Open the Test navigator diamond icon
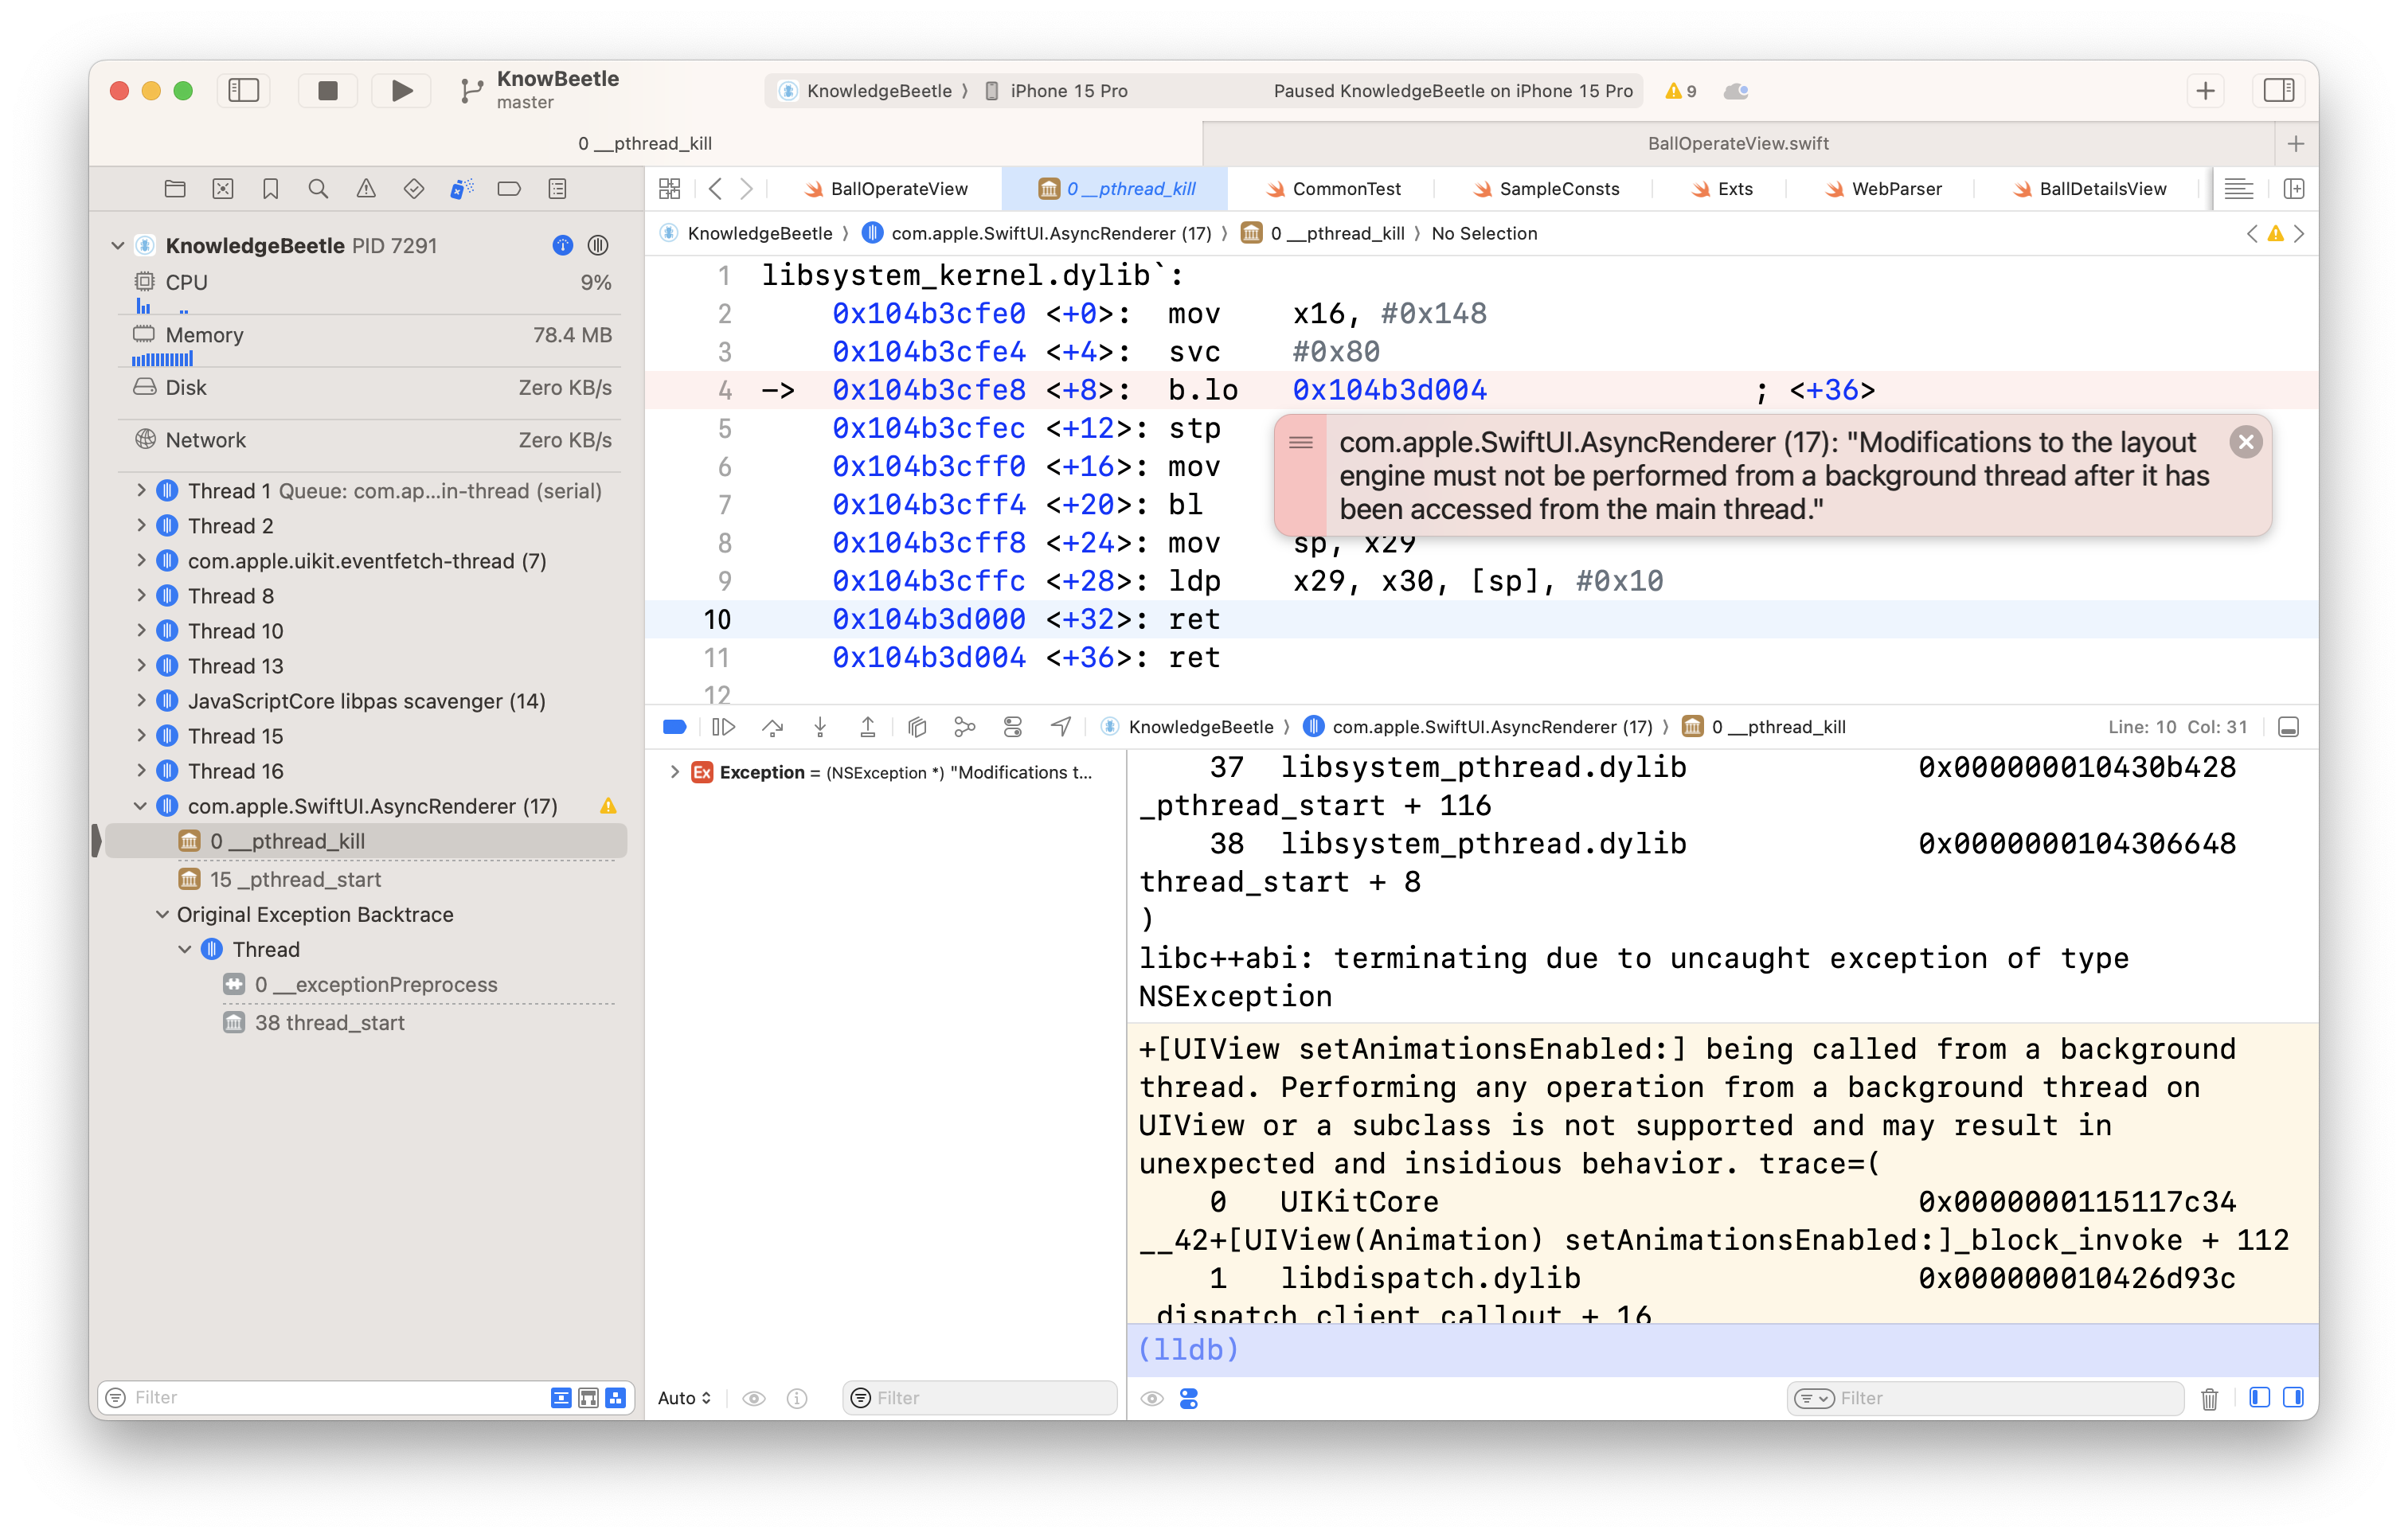The height and width of the screenshot is (1538, 2408). (x=413, y=188)
